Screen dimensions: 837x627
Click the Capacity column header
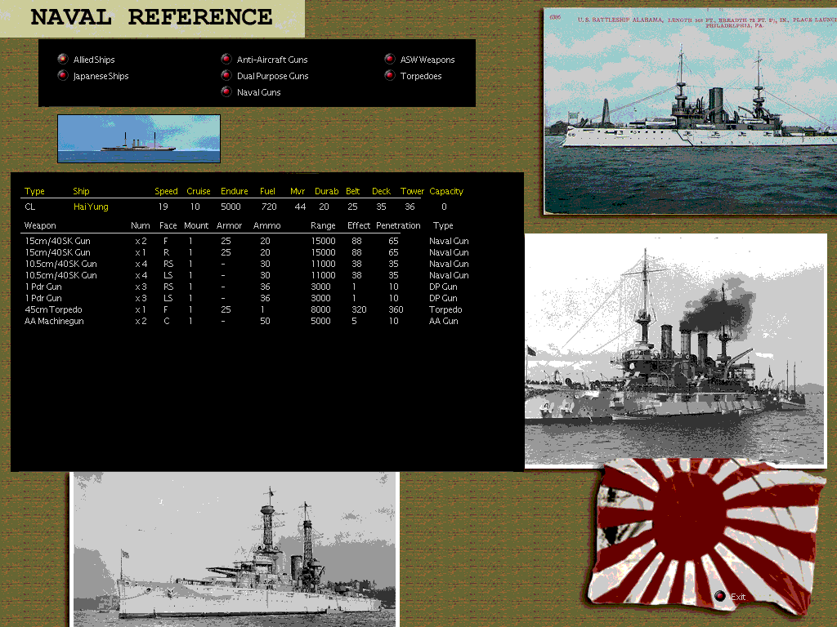point(446,191)
